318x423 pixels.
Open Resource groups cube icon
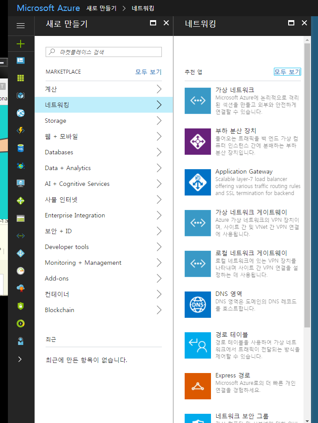click(x=21, y=96)
